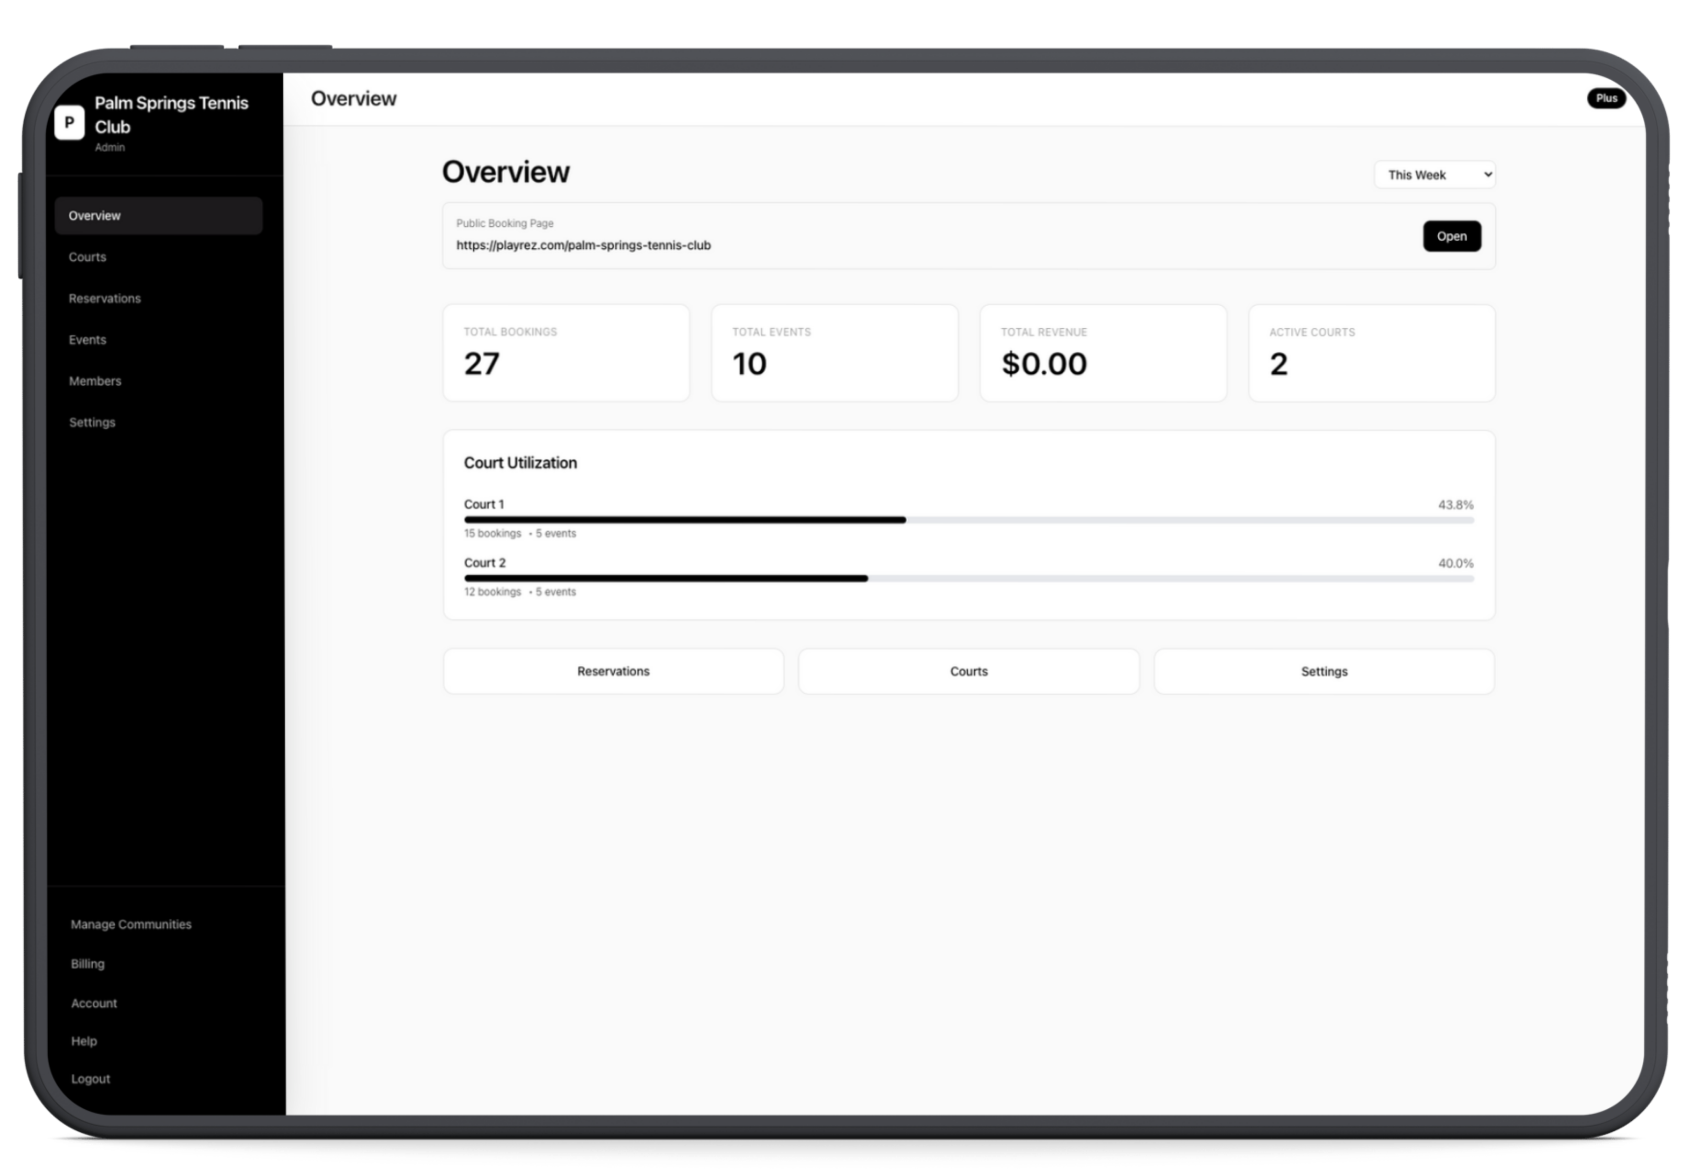Click Logout at the bottom of sidebar
This screenshot has height=1173, width=1689.
91,1078
